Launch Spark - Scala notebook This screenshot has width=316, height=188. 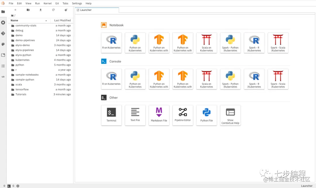pyautogui.click(x=278, y=43)
